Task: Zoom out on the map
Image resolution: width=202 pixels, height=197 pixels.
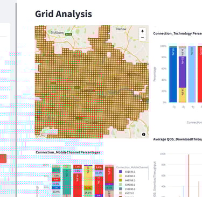Action: click(x=142, y=38)
